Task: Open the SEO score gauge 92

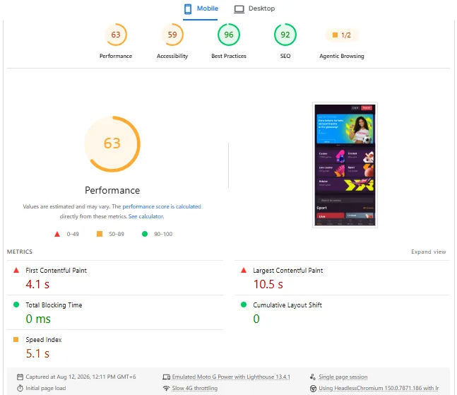Action: coord(285,35)
